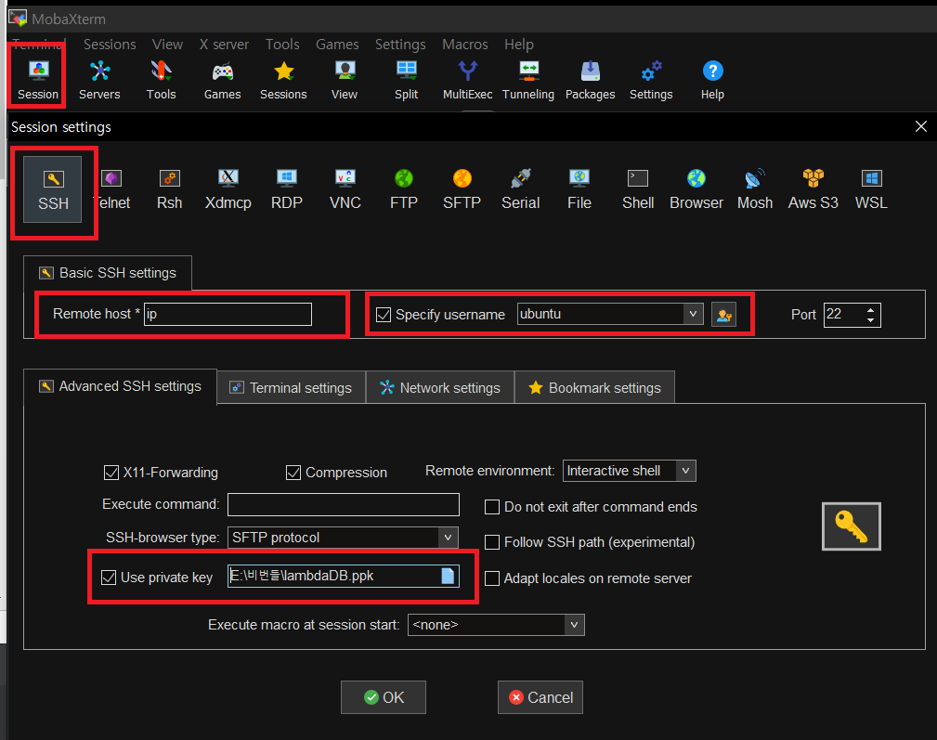This screenshot has width=937, height=740.
Task: Expand the Remote environment dropdown
Action: [x=685, y=471]
